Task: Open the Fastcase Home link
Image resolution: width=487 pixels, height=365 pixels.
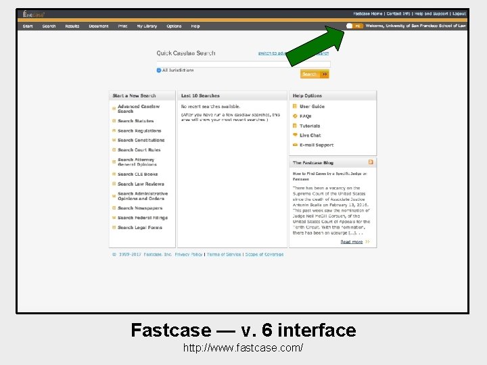Action: point(368,14)
